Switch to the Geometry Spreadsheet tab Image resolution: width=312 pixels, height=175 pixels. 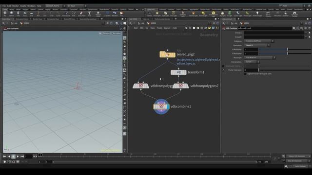[x=88, y=19]
